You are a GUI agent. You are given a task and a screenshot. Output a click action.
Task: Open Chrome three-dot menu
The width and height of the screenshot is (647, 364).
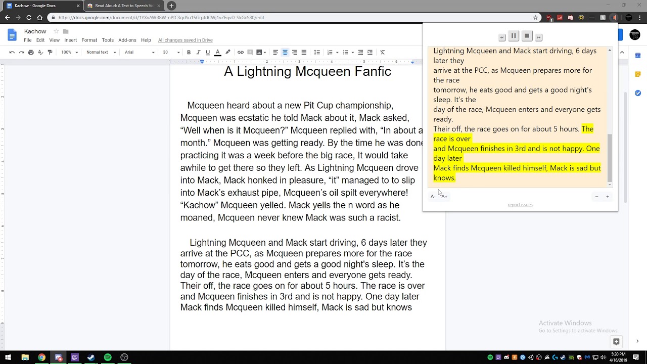point(640,17)
